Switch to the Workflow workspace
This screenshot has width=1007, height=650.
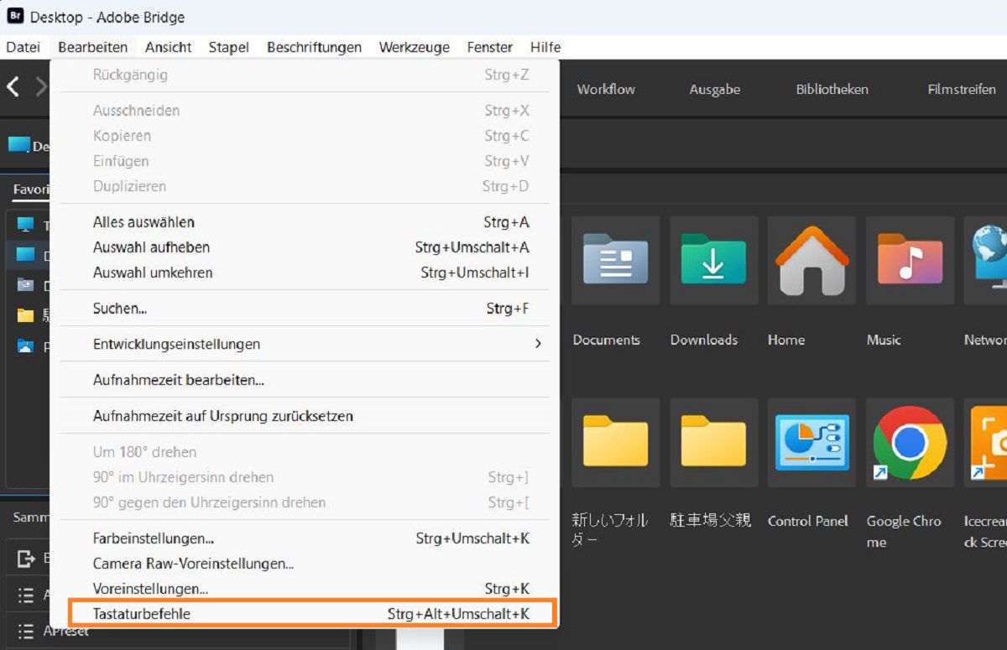tap(606, 89)
